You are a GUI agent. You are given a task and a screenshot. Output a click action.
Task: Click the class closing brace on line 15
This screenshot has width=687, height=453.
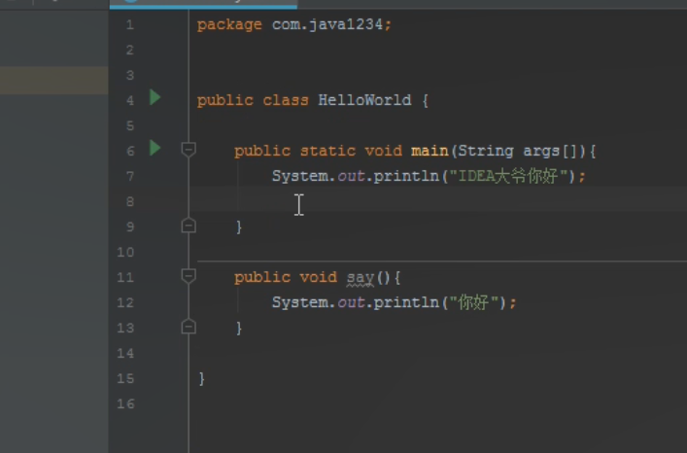coord(201,378)
